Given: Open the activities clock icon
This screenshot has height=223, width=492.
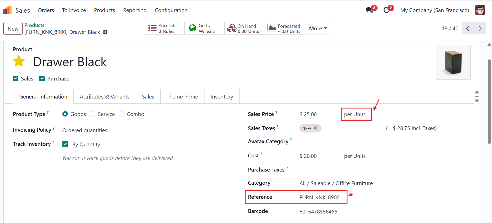Looking at the screenshot, I should coord(387,10).
